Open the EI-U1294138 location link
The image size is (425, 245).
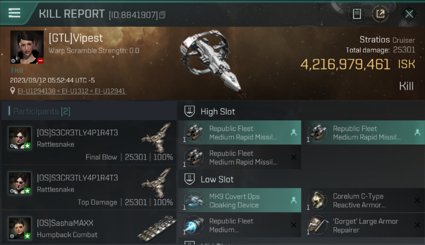coord(36,91)
